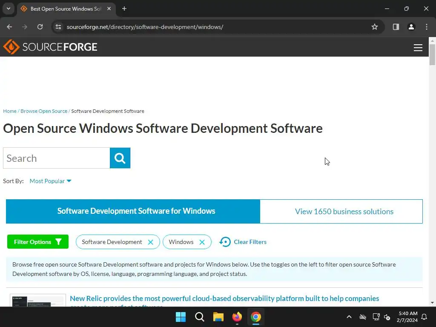Open the Windows Start menu
This screenshot has height=327, width=436.
[181, 317]
